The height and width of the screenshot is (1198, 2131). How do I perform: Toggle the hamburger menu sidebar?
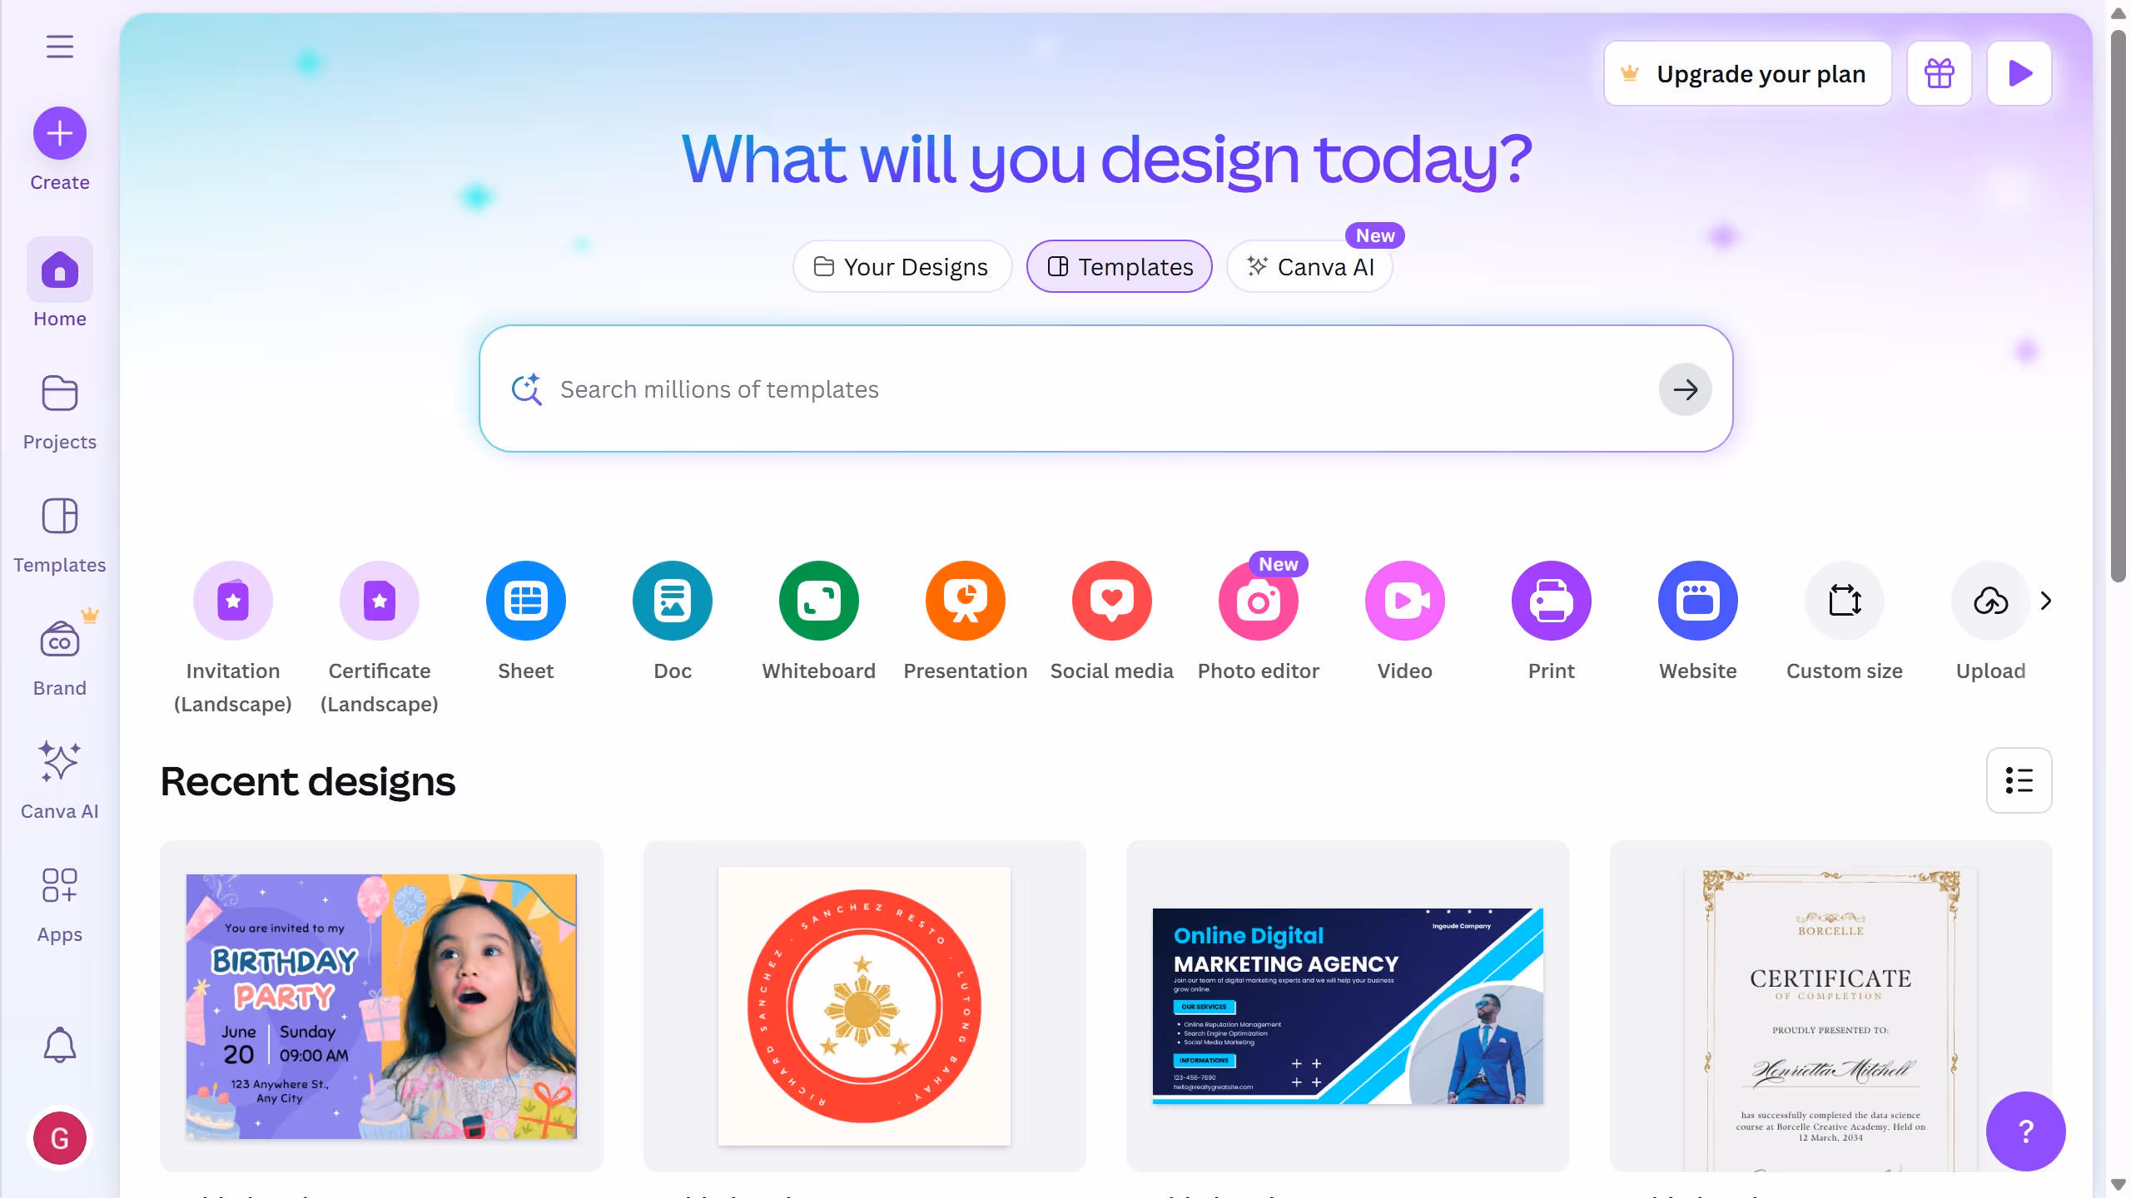(60, 47)
